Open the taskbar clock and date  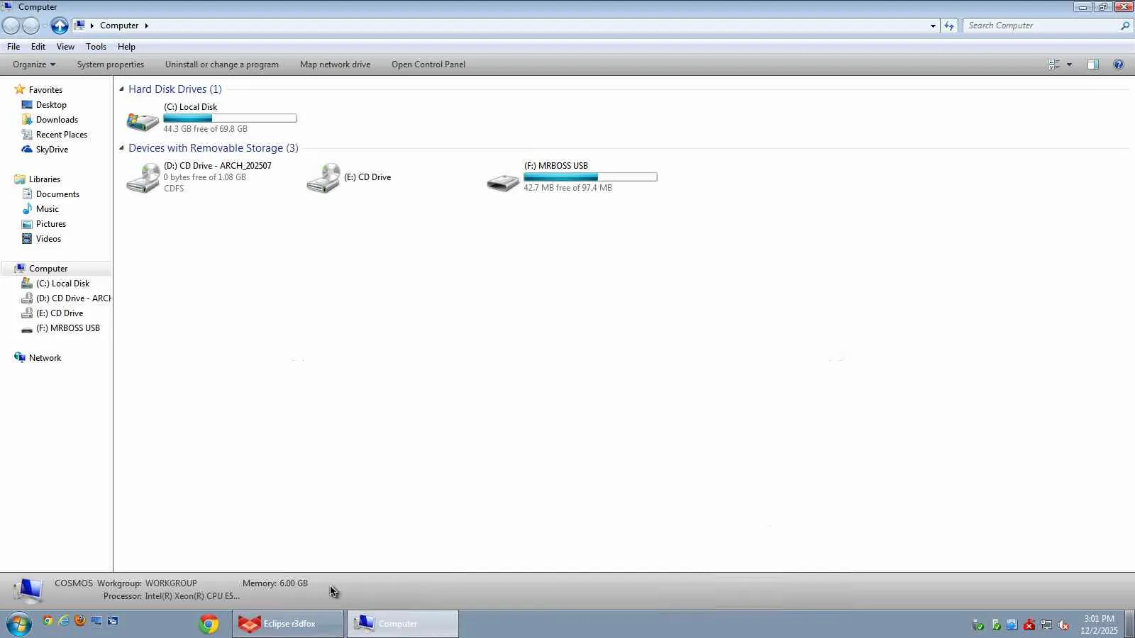[1099, 625]
